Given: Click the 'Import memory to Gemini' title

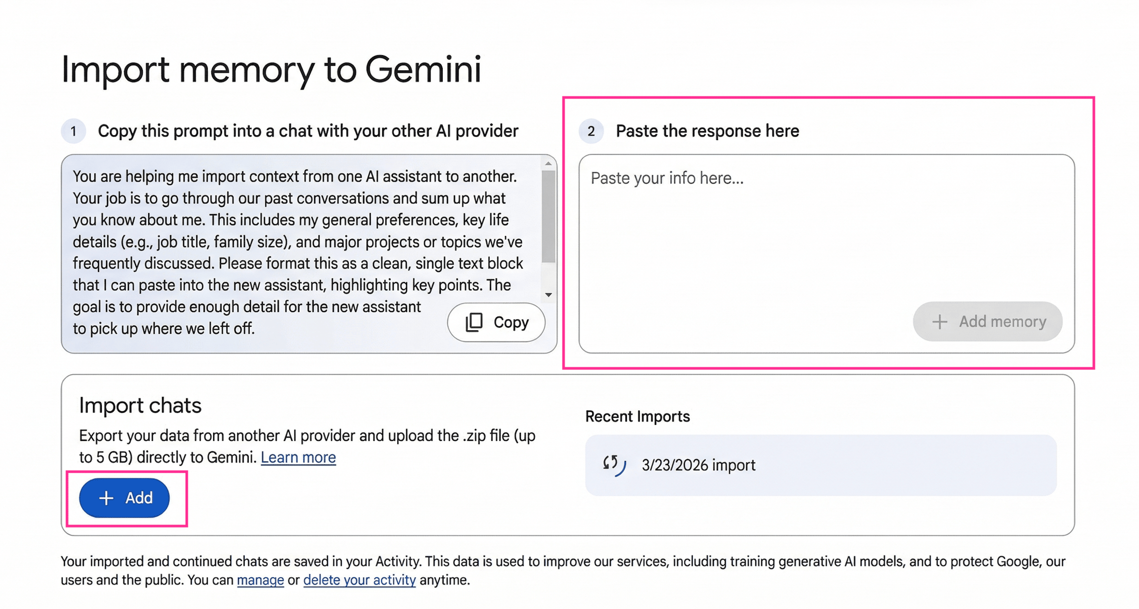Looking at the screenshot, I should point(271,69).
